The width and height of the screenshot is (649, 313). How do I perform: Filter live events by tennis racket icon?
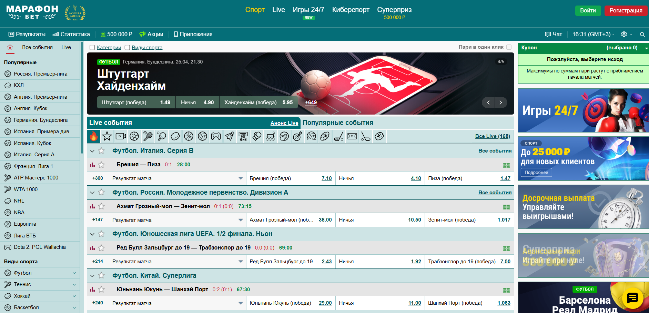[148, 136]
